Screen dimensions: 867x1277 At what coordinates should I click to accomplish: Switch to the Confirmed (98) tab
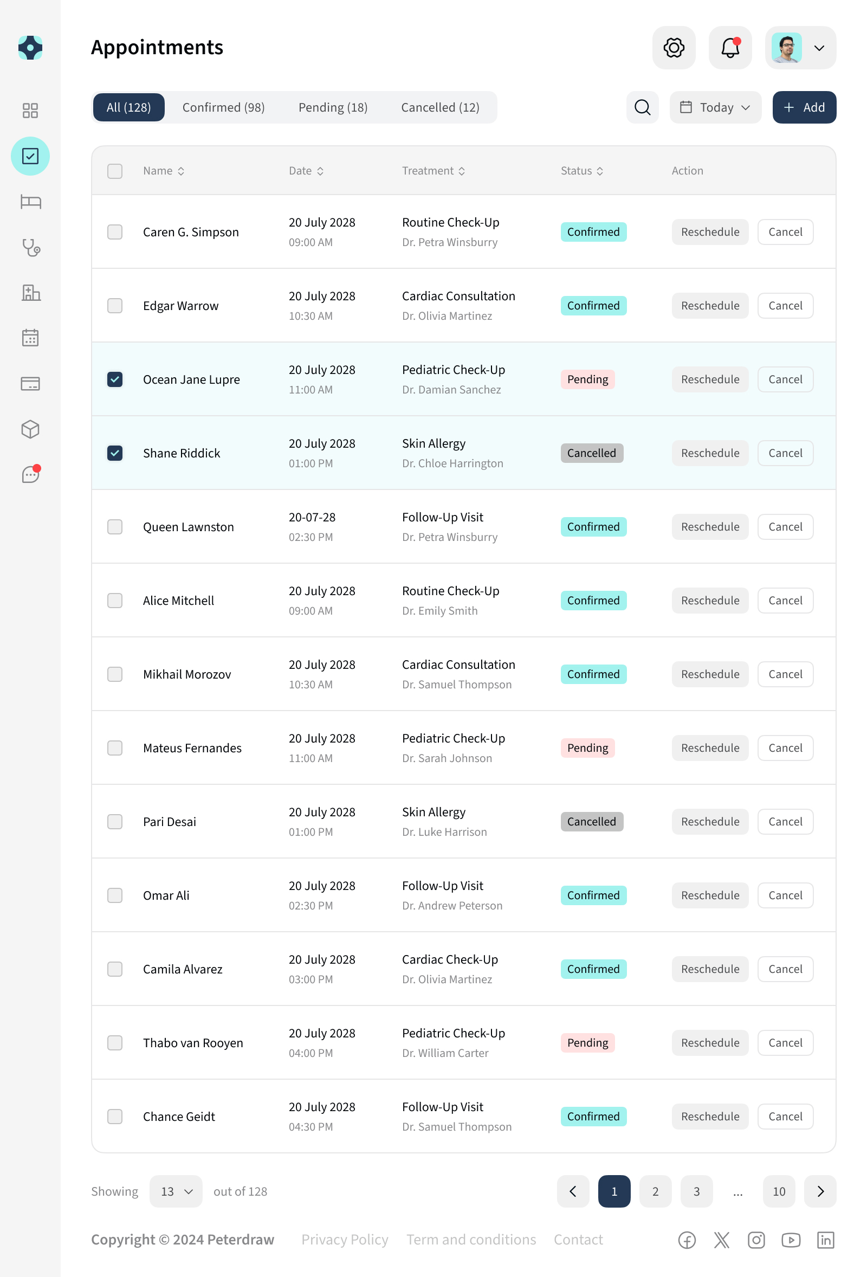tap(223, 107)
